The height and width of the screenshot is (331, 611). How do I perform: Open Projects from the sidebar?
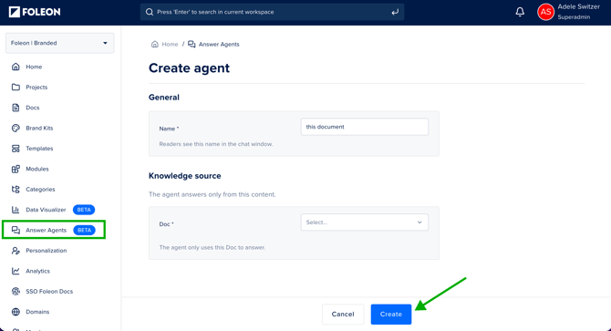pos(36,88)
